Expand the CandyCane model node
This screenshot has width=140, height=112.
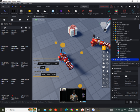tap(114, 36)
